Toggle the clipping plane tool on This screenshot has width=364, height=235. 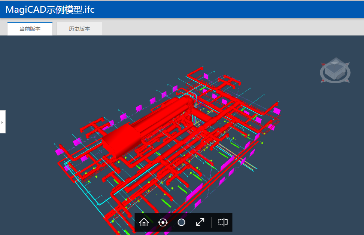222,222
